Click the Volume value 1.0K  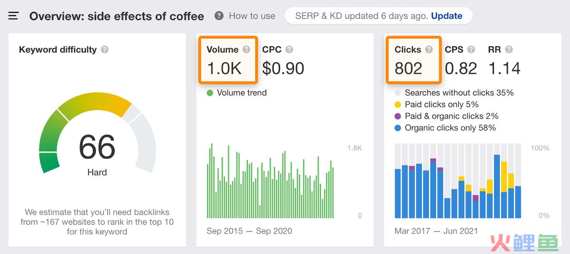coord(225,68)
